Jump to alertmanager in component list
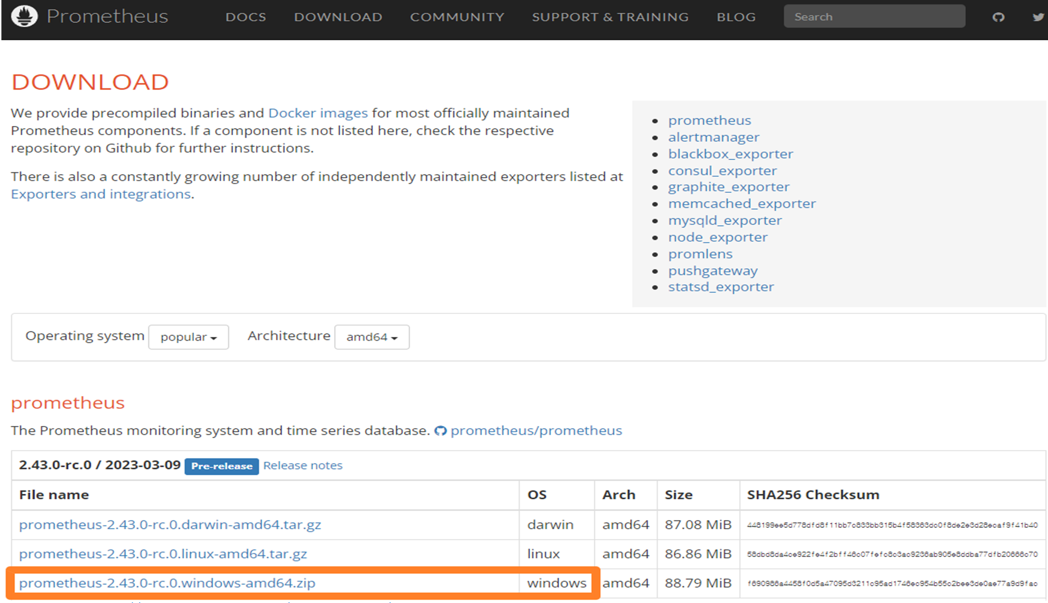 [713, 137]
